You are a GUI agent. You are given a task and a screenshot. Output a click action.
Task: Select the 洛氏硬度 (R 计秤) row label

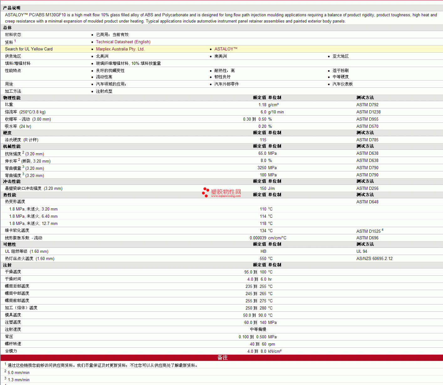click(x=22, y=140)
